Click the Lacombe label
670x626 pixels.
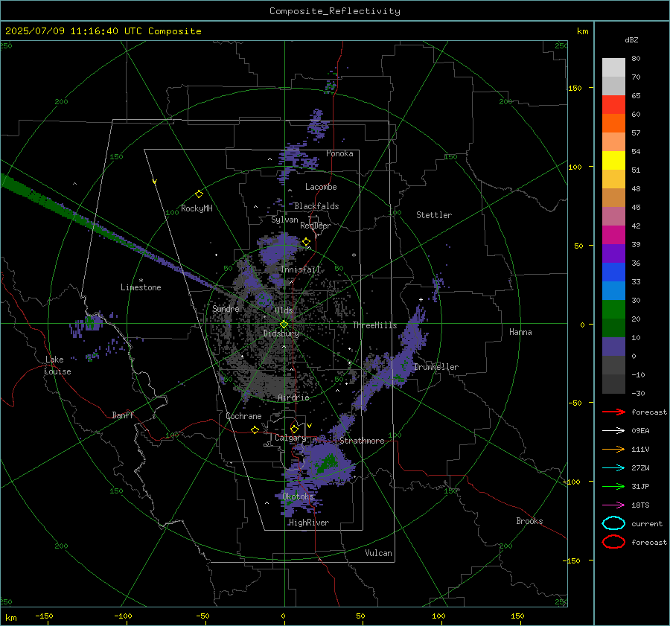tap(321, 187)
